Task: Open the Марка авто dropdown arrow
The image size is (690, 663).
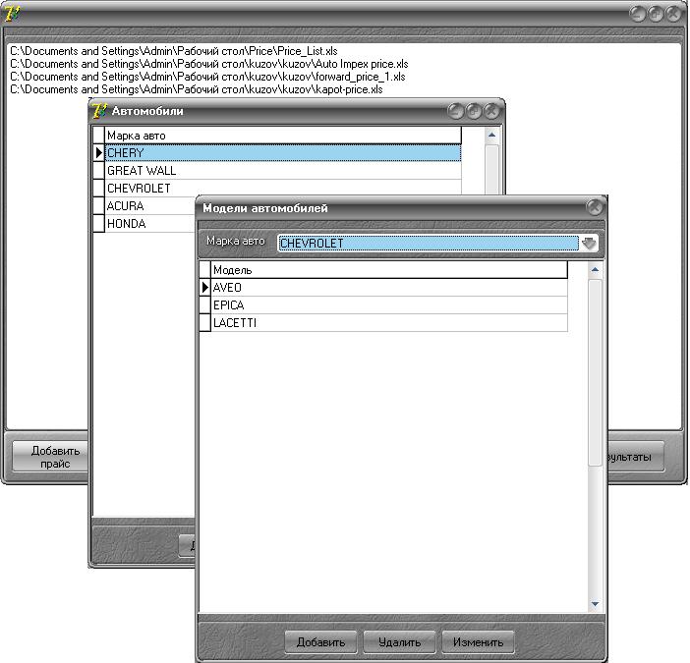Action: tap(589, 244)
